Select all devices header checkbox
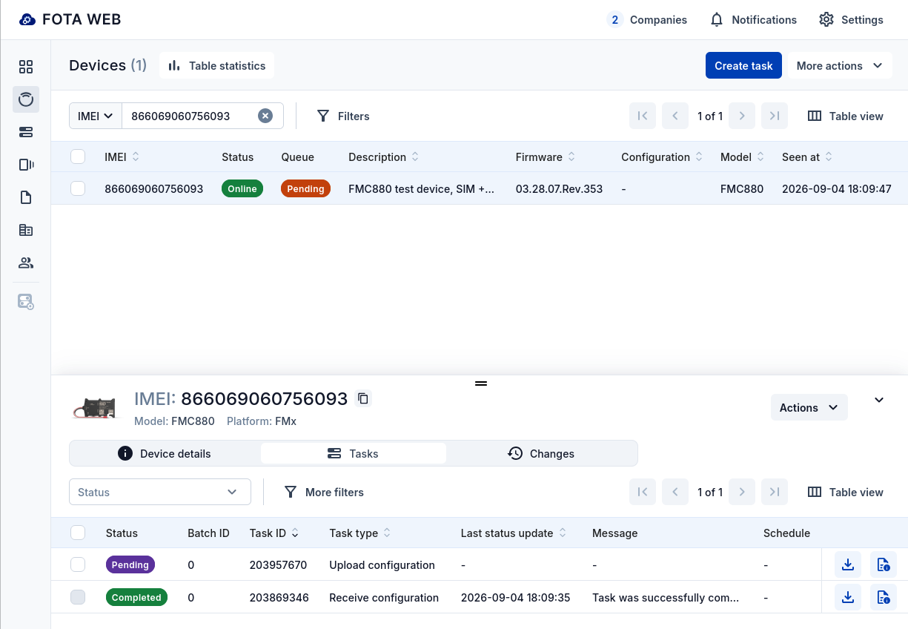The width and height of the screenshot is (908, 629). click(78, 157)
